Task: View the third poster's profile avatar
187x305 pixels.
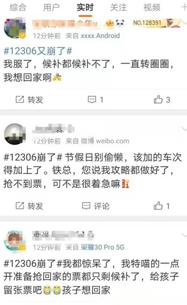Action: point(15,241)
